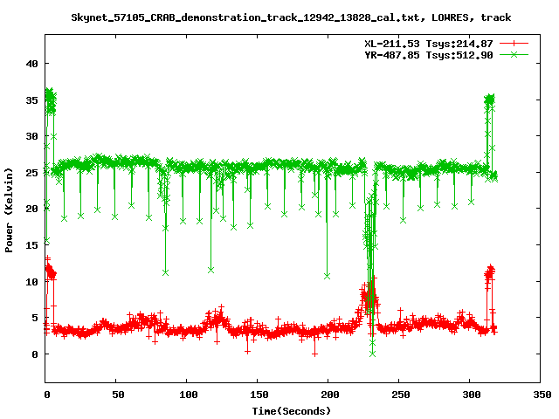Click x-axis tick label 350
Image resolution: width=559 pixels, height=419 pixels.
coord(542,395)
